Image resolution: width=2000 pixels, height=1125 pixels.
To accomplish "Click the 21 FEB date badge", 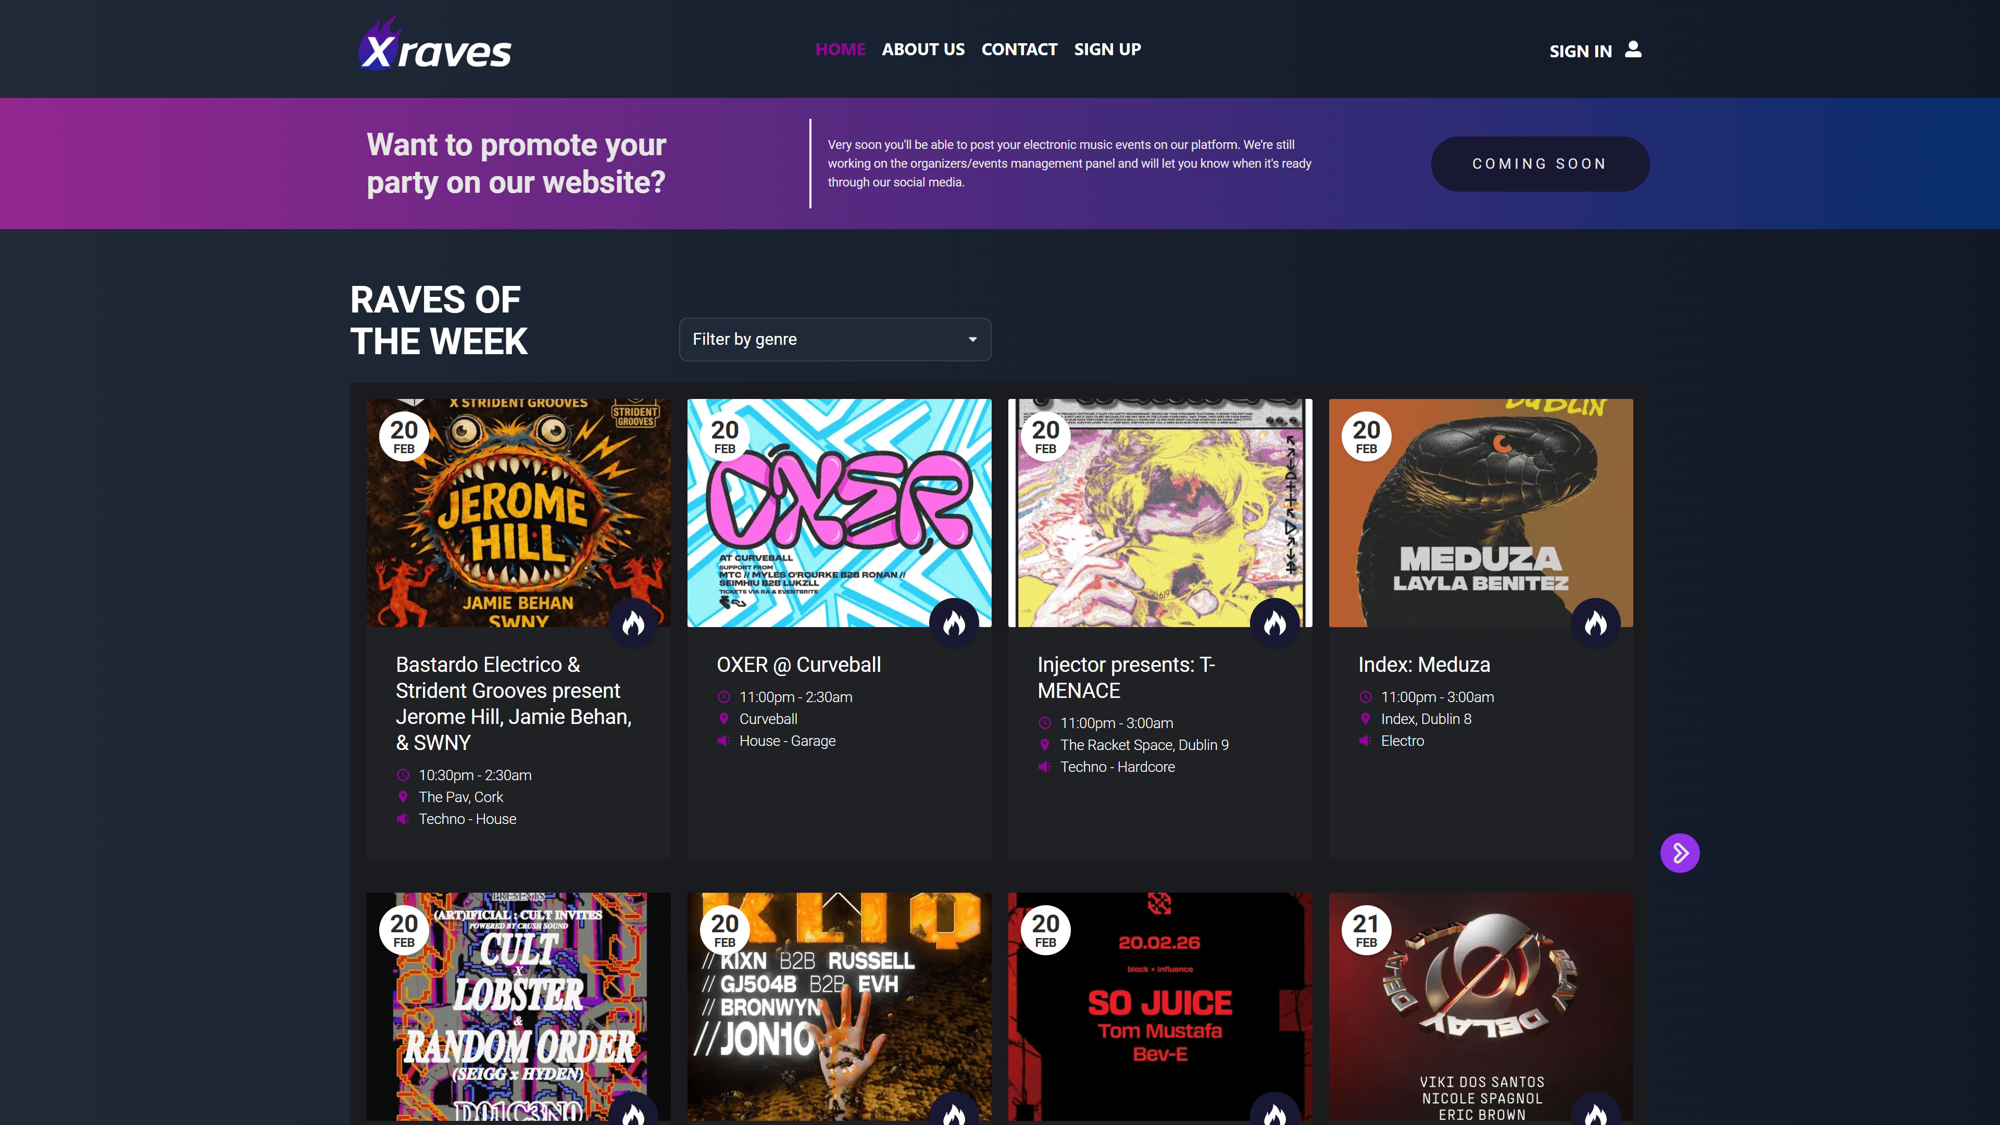I will click(x=1366, y=930).
